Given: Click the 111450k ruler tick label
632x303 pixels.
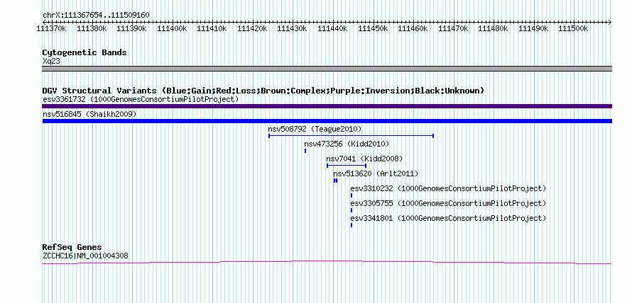Looking at the screenshot, I should tap(373, 28).
